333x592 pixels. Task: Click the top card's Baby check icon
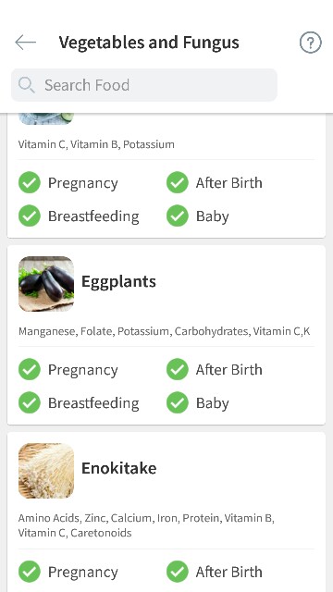[178, 216]
